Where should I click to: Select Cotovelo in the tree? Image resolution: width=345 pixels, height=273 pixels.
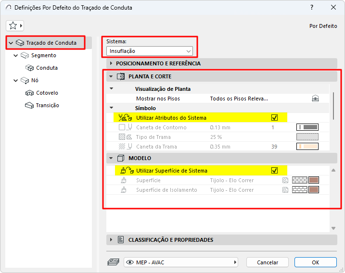(x=47, y=93)
